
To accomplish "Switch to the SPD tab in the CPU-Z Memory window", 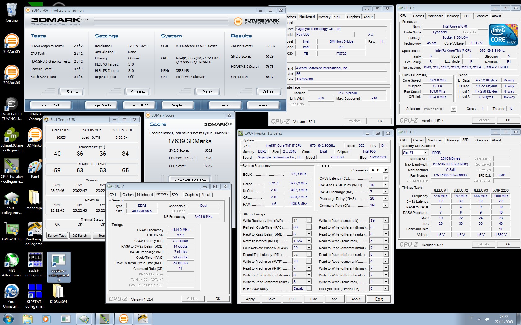I will tap(175, 195).
